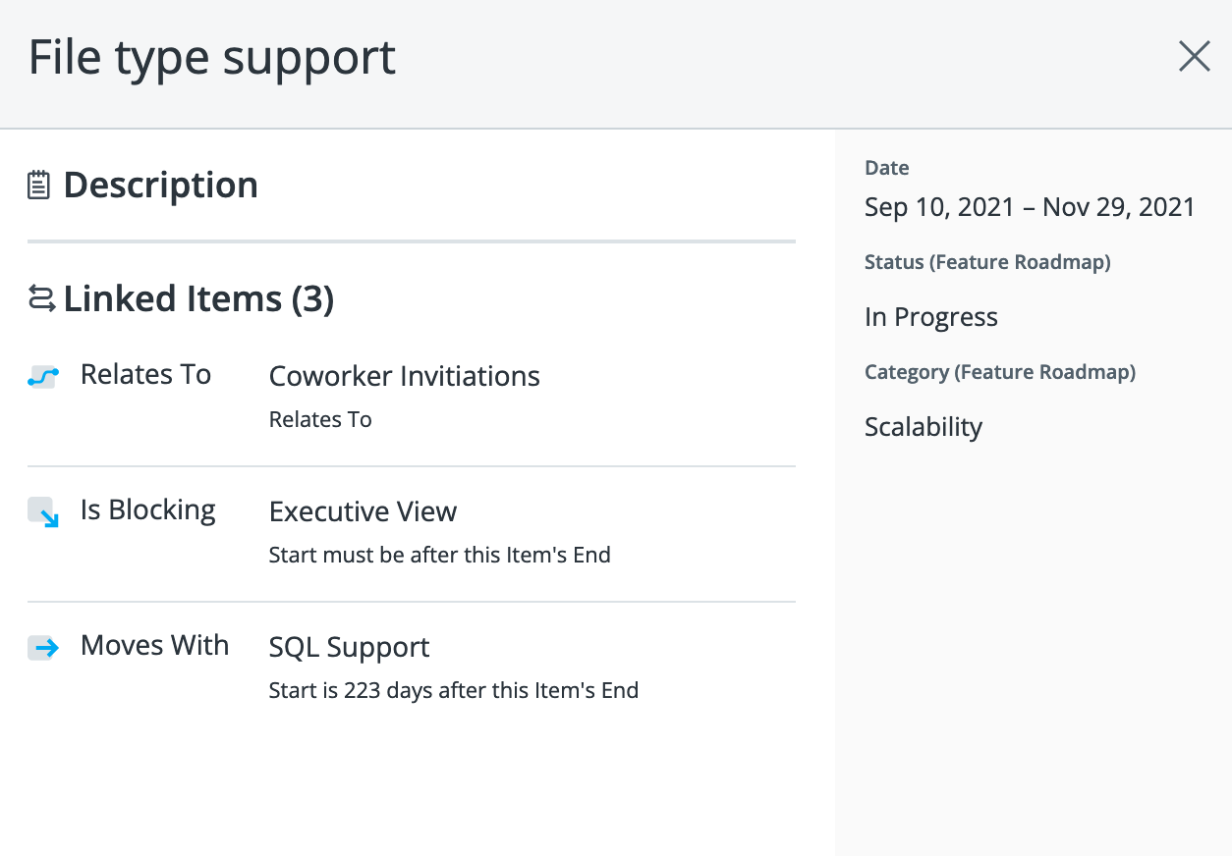Click the Is Blocking arrow icon
1232x856 pixels.
click(x=42, y=511)
